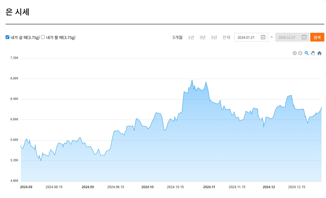Click the orange 검색 search button
This screenshot has width=326, height=198.
point(317,37)
